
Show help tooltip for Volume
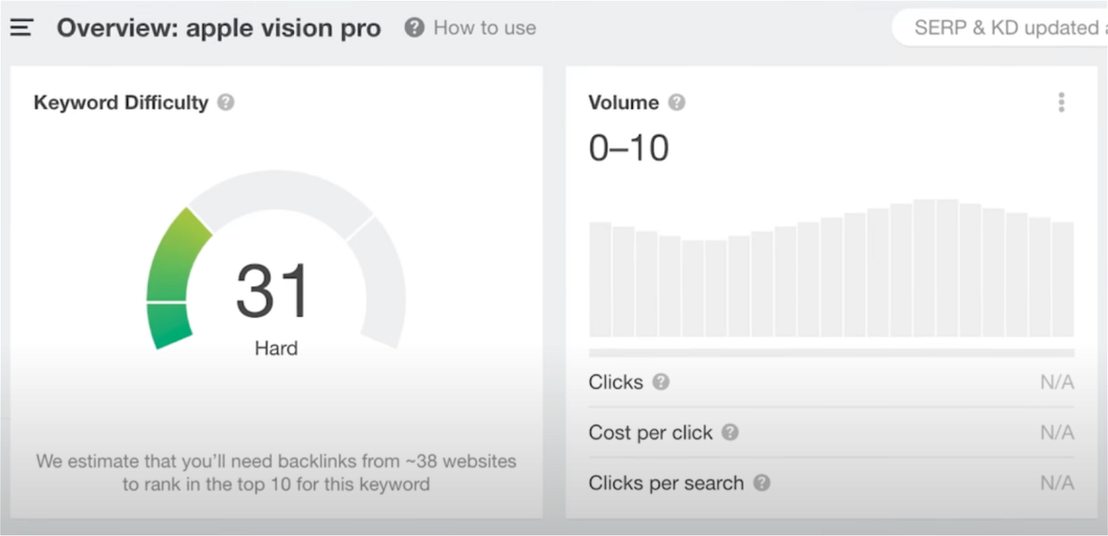coord(677,102)
